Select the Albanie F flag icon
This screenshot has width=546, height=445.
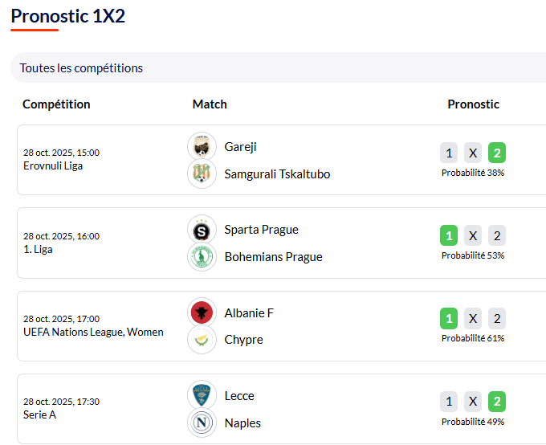pos(202,312)
